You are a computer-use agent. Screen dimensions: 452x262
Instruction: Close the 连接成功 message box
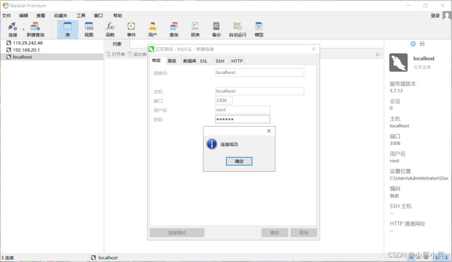[x=269, y=131]
